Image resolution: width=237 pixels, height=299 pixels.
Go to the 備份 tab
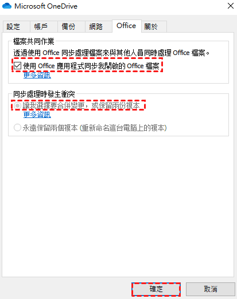click(68, 26)
